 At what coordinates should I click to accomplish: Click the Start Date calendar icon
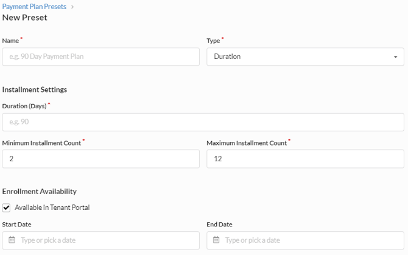point(12,240)
